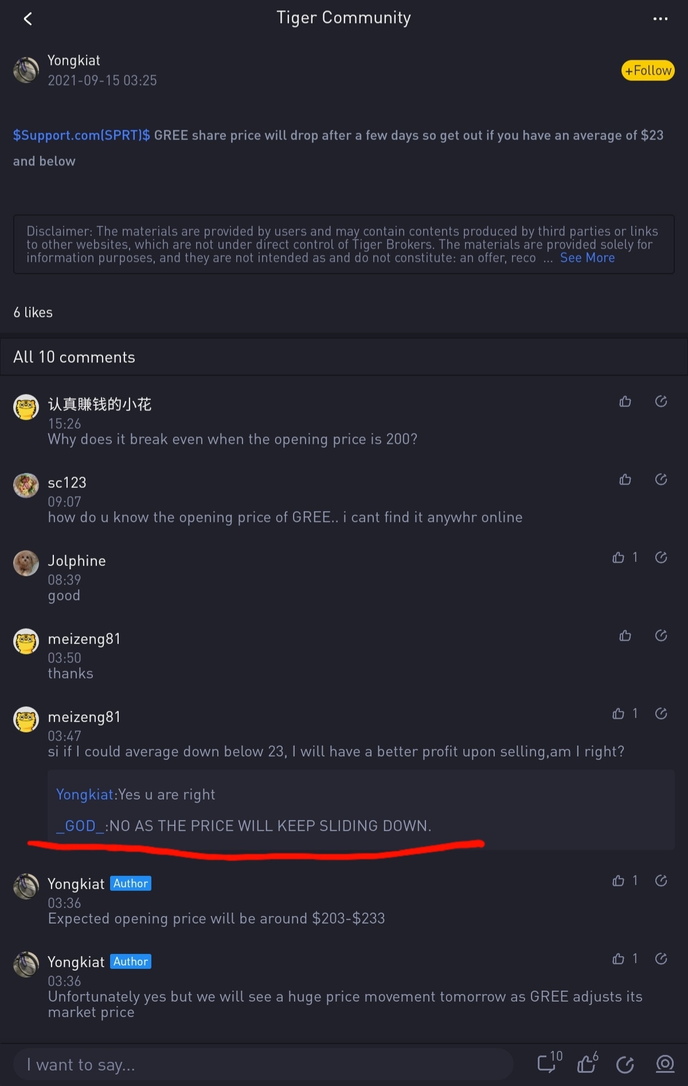Open Yongkiat's avatar at post header
Viewport: 688px width, 1086px height.
coord(26,70)
